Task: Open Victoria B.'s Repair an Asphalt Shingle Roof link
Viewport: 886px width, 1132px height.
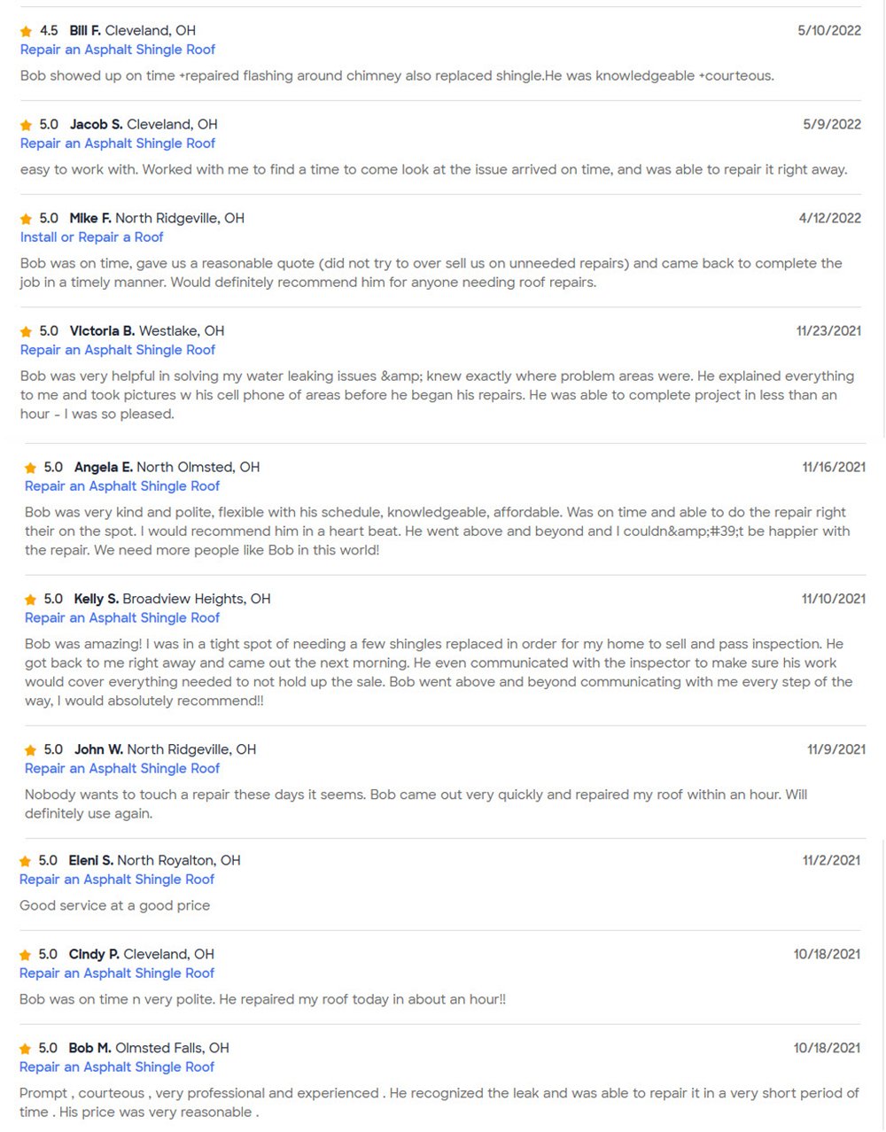Action: pos(118,350)
